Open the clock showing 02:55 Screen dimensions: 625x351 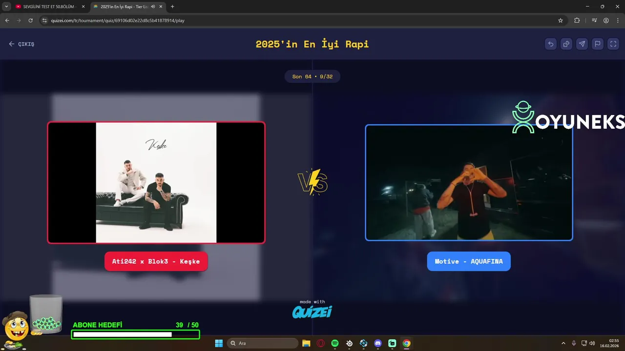(609, 343)
